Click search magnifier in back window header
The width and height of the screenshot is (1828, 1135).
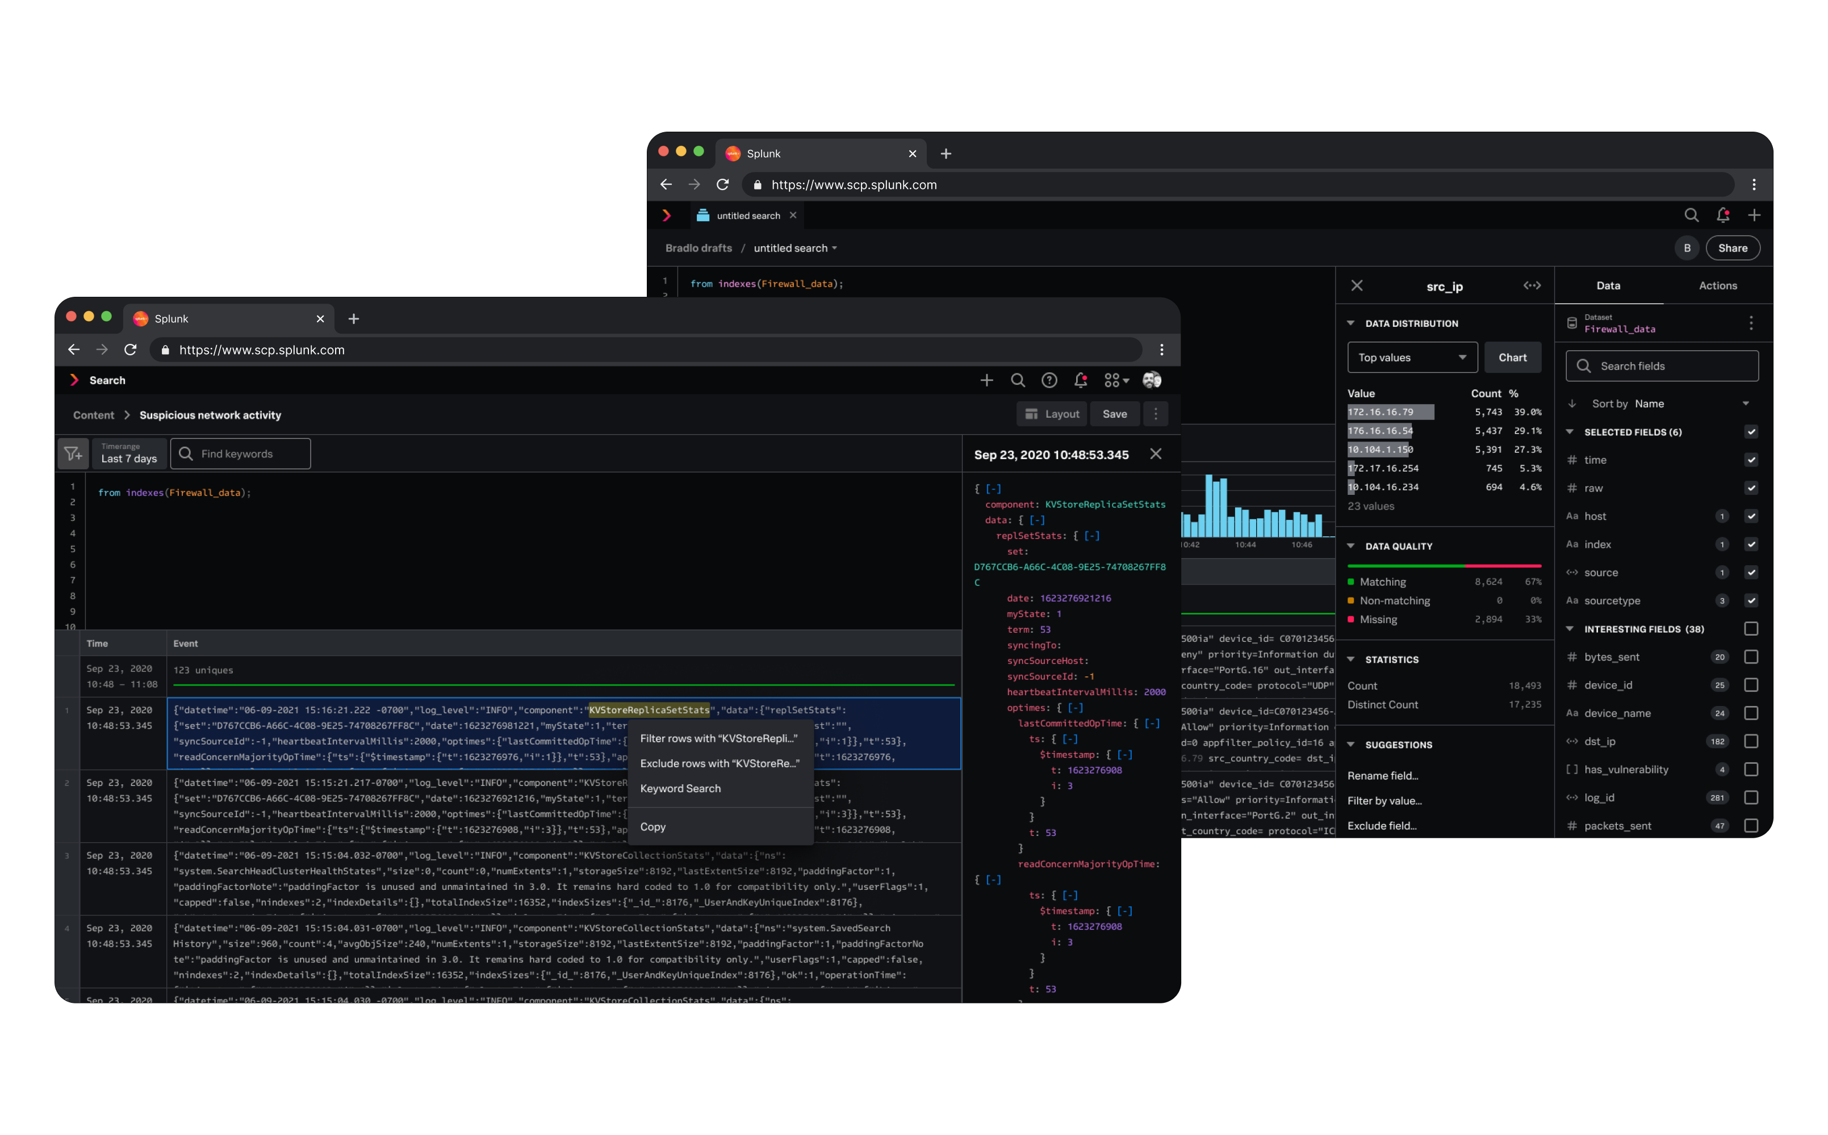coord(1691,216)
